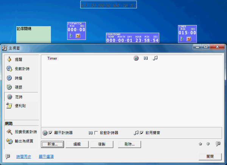The height and width of the screenshot is (165, 227).
Task: Click the 複製 copy button
Action: (x=102, y=144)
